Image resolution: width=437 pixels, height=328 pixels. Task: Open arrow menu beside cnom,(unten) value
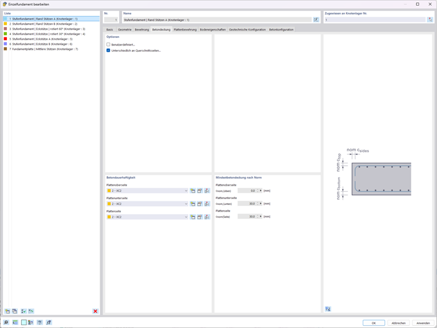coord(261,204)
